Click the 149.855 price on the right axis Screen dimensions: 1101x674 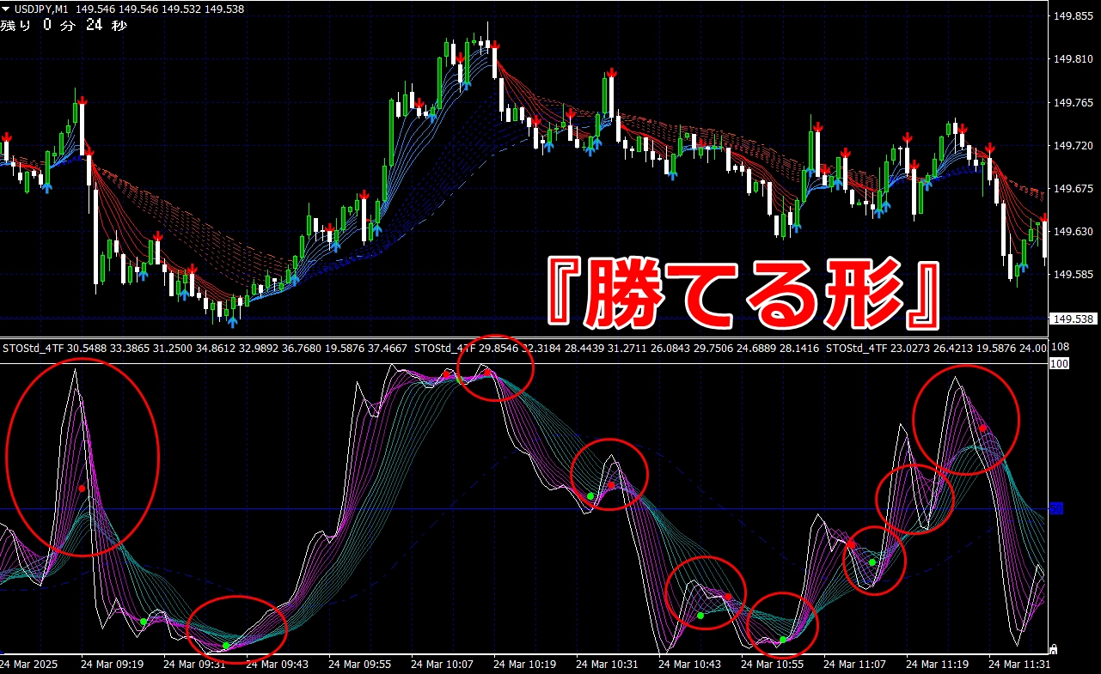coord(1073,15)
